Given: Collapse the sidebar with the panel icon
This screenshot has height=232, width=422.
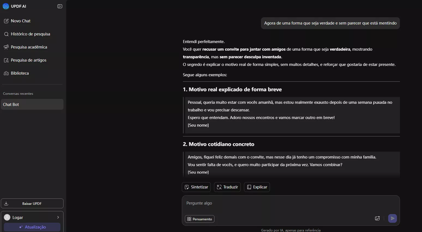Looking at the screenshot, I should pos(60,6).
